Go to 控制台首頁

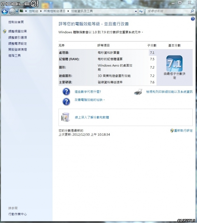click(x=16, y=22)
